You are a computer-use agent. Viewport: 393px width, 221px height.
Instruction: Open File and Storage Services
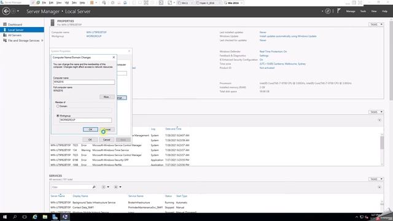pyautogui.click(x=23, y=41)
